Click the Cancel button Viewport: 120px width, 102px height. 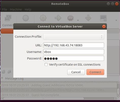click(x=76, y=72)
